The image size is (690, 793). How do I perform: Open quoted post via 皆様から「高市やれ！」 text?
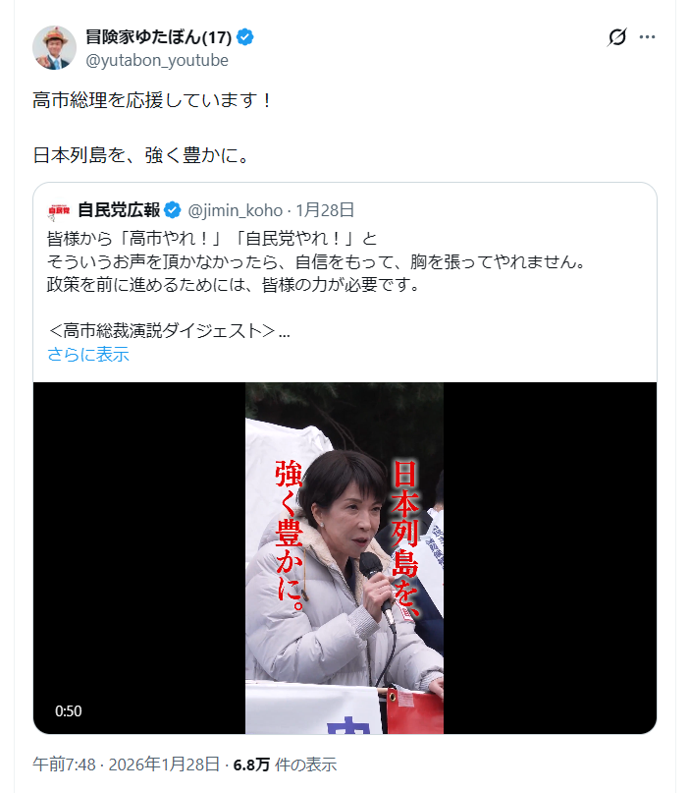point(212,238)
